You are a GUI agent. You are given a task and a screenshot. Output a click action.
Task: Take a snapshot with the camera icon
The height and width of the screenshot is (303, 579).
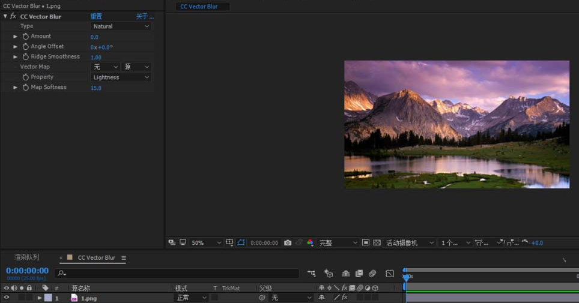tap(288, 242)
